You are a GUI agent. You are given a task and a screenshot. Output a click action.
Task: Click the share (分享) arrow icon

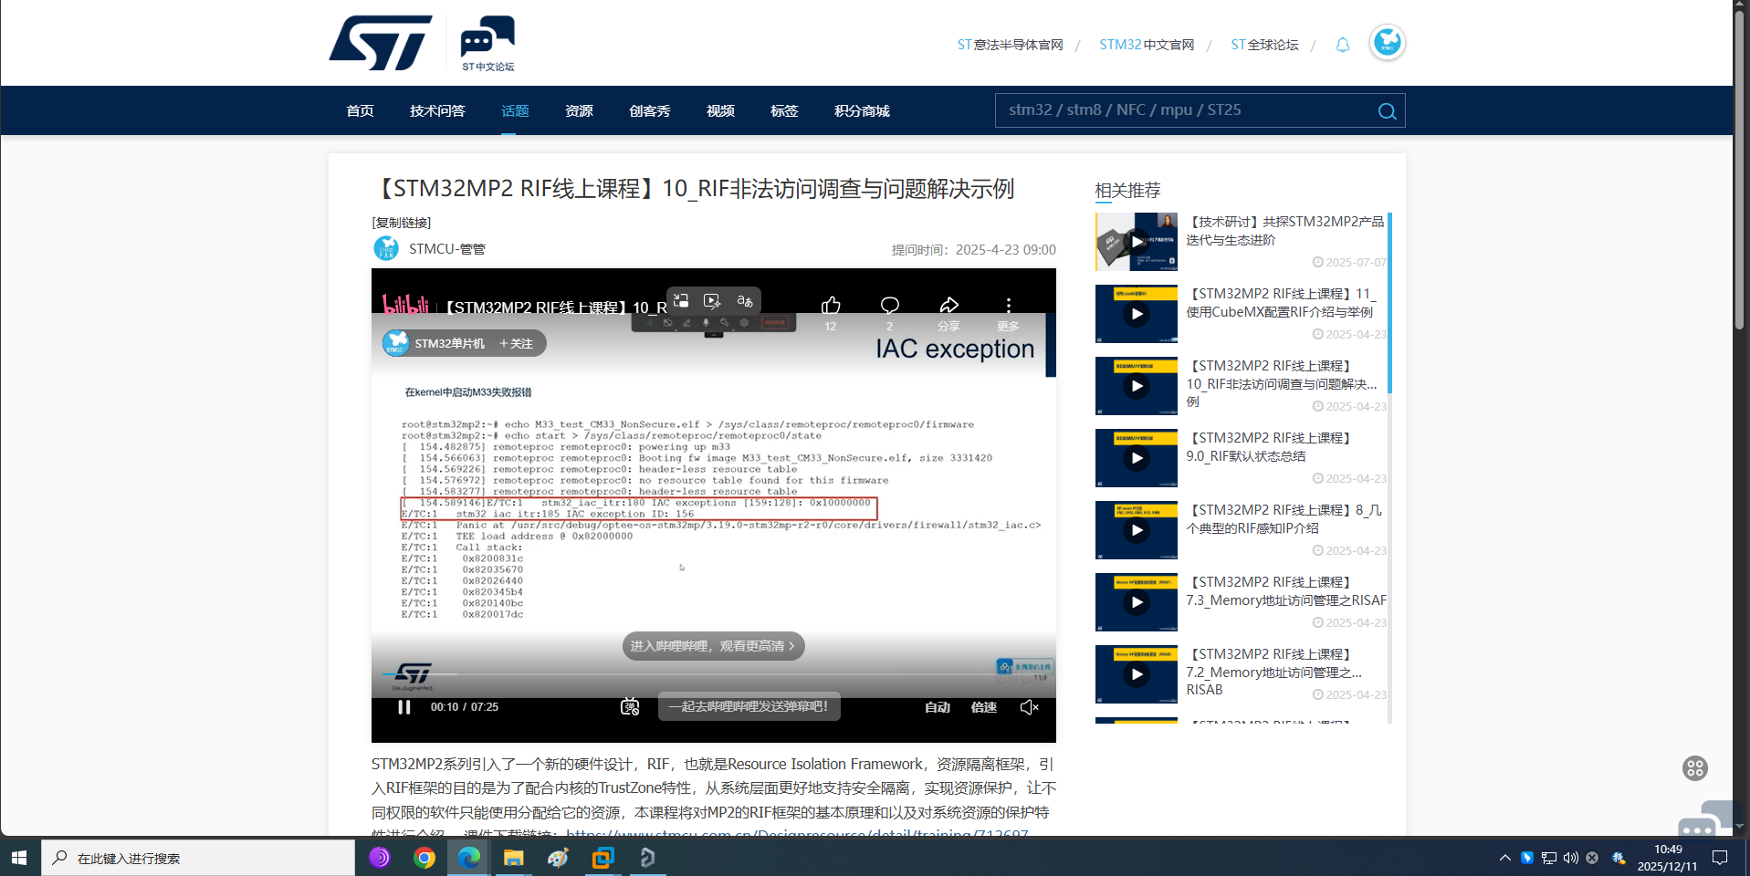[948, 306]
